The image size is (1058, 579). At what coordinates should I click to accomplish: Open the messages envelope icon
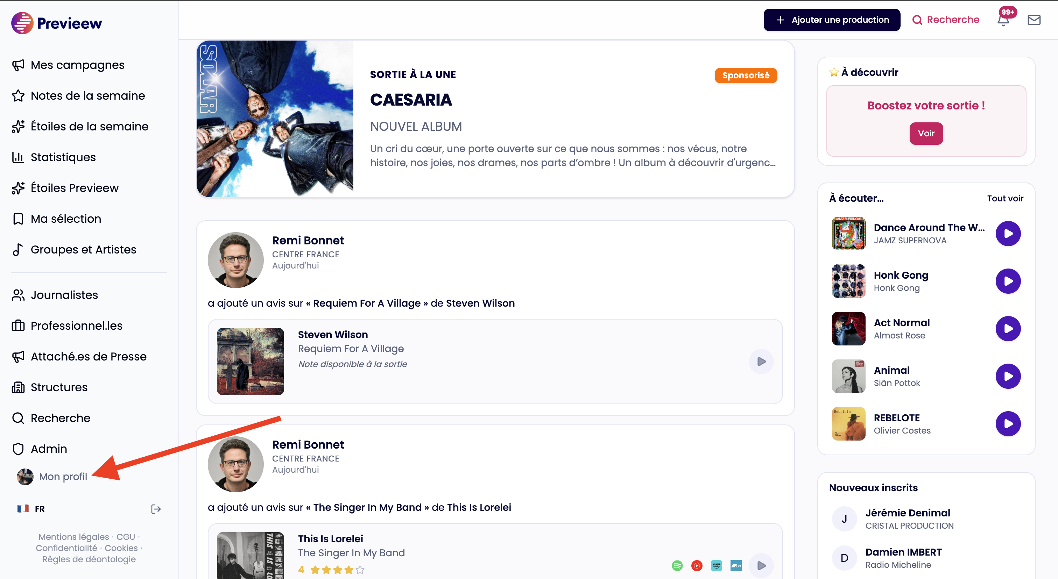pos(1034,20)
